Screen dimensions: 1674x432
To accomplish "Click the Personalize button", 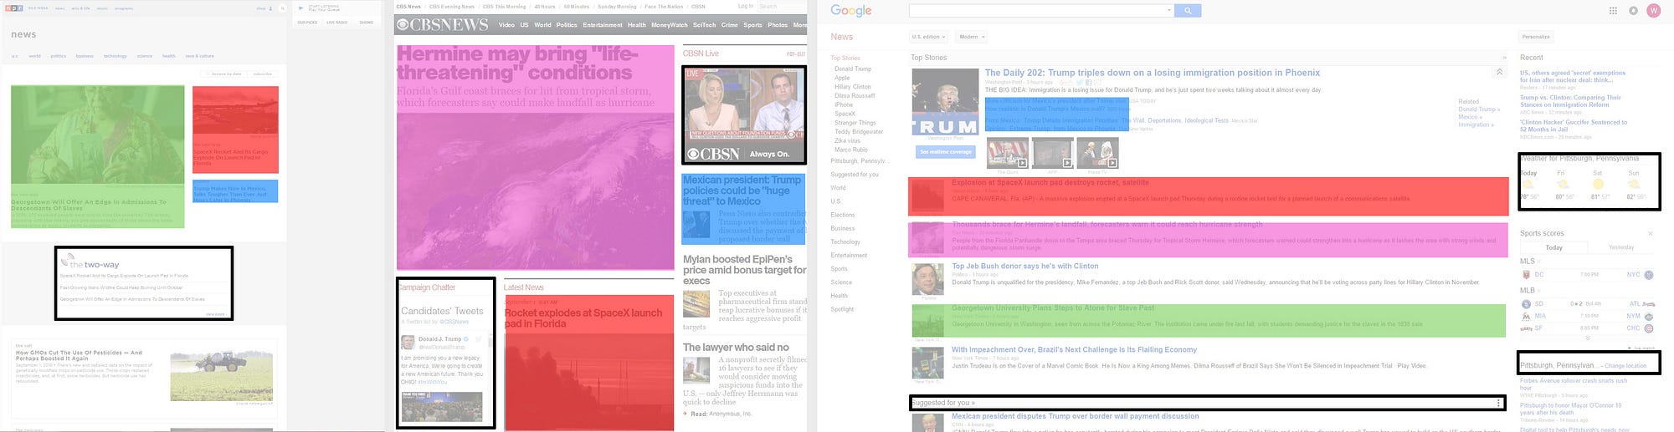I will [x=1536, y=37].
